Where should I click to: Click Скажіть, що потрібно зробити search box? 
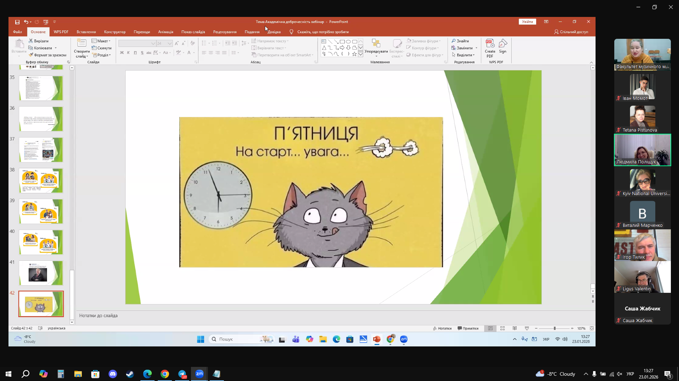[319, 32]
